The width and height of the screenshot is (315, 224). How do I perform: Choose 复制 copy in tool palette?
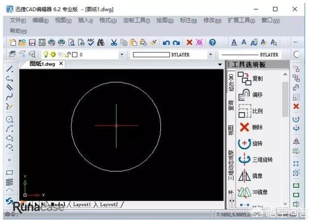(251, 78)
